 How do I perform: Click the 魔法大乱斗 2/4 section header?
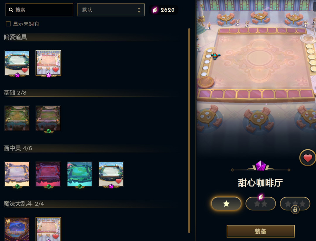24,204
